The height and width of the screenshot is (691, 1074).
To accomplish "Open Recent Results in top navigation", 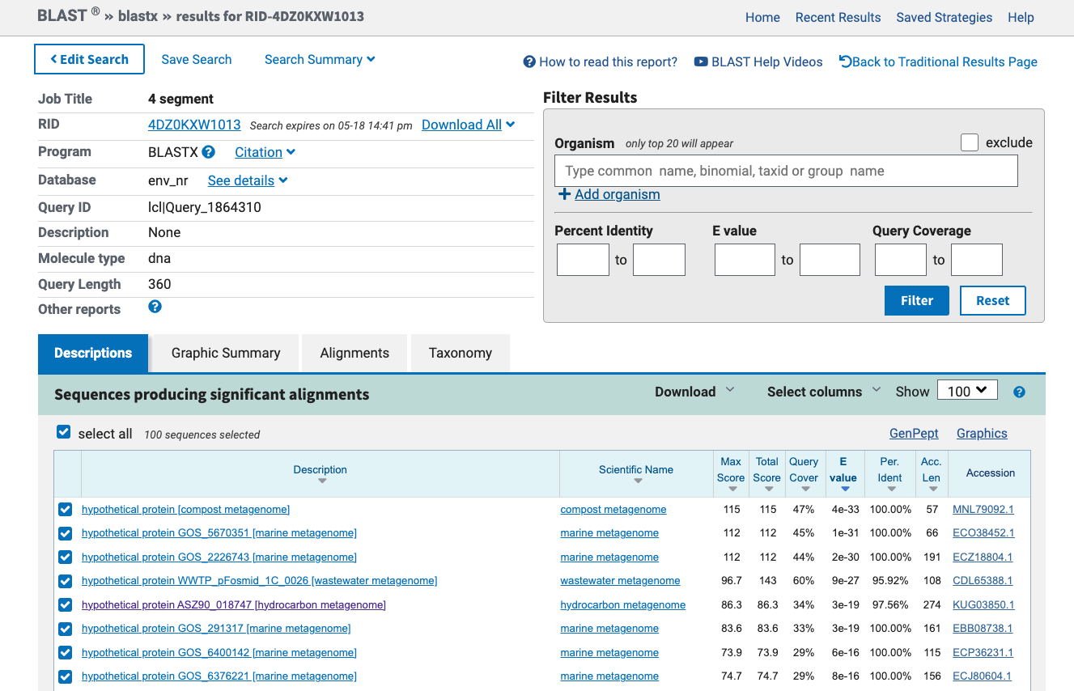I will (x=838, y=17).
